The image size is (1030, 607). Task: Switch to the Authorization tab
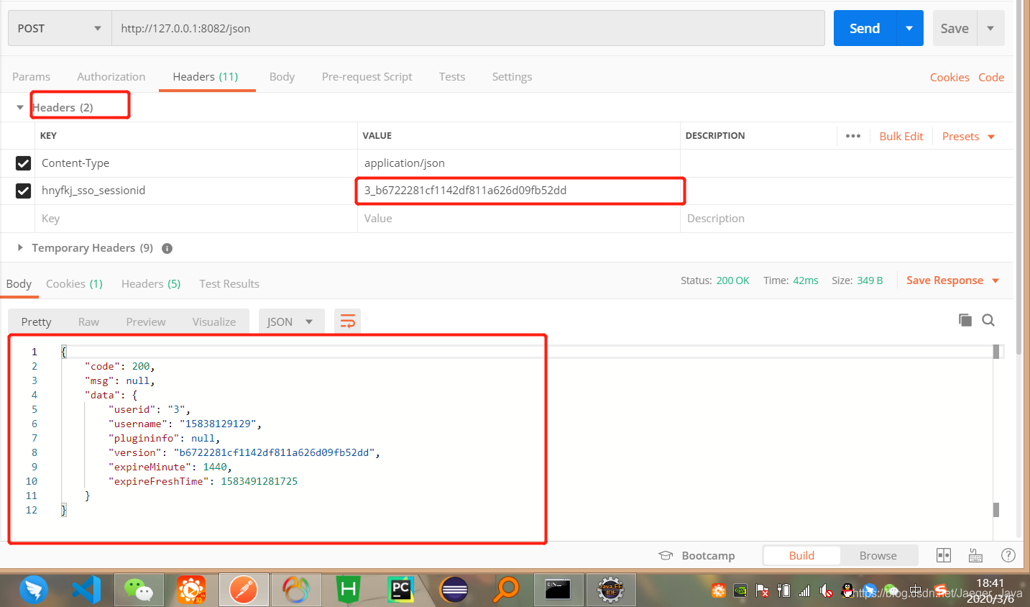111,76
